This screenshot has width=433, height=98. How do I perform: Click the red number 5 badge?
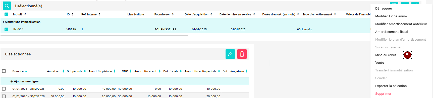407,55
